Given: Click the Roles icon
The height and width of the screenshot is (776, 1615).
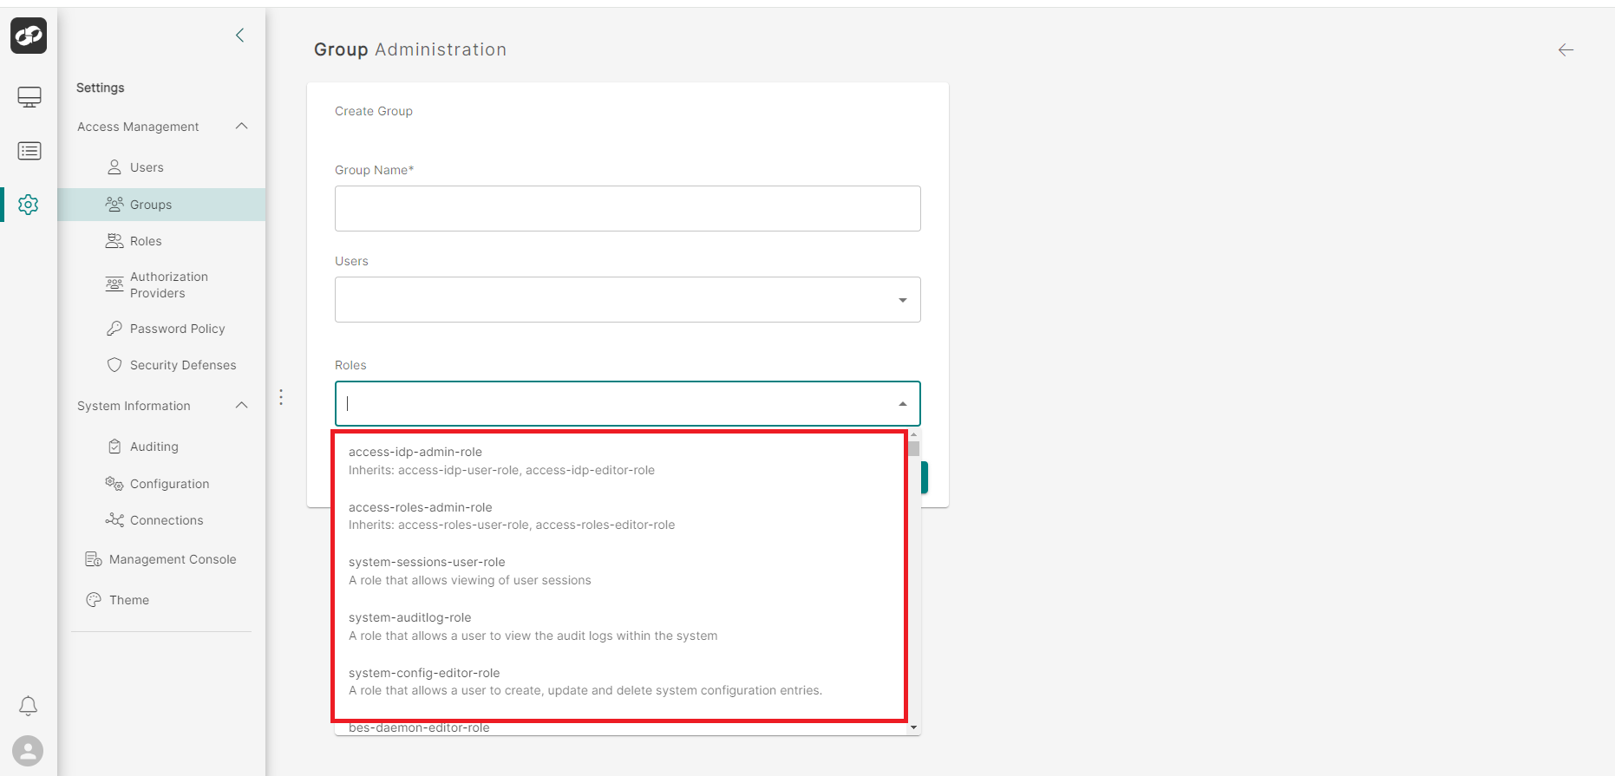Looking at the screenshot, I should coord(114,241).
